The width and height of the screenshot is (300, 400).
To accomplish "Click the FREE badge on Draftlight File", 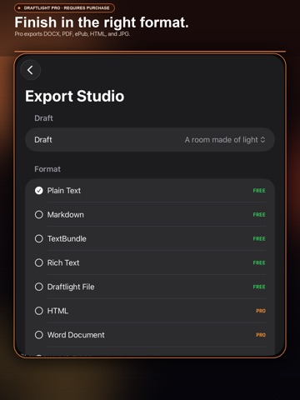I will pos(259,287).
